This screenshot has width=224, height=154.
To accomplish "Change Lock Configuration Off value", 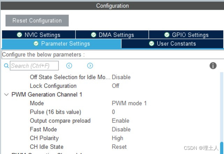I will click(x=115, y=86).
